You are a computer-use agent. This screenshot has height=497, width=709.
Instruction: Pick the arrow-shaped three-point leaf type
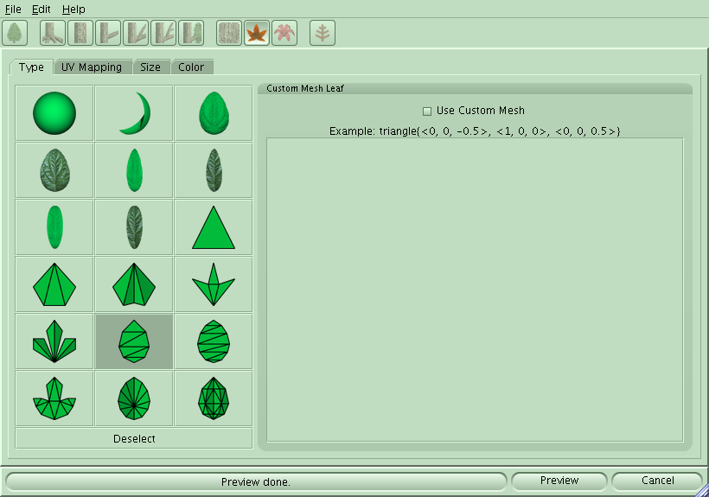point(214,284)
